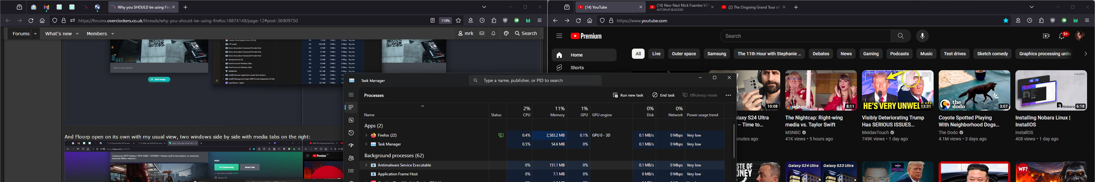Open the forum inbox envelope icon
1095x182 pixels.
pyautogui.click(x=482, y=34)
